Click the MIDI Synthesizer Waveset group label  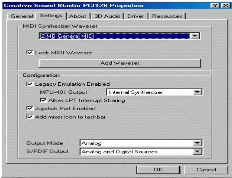click(x=60, y=26)
